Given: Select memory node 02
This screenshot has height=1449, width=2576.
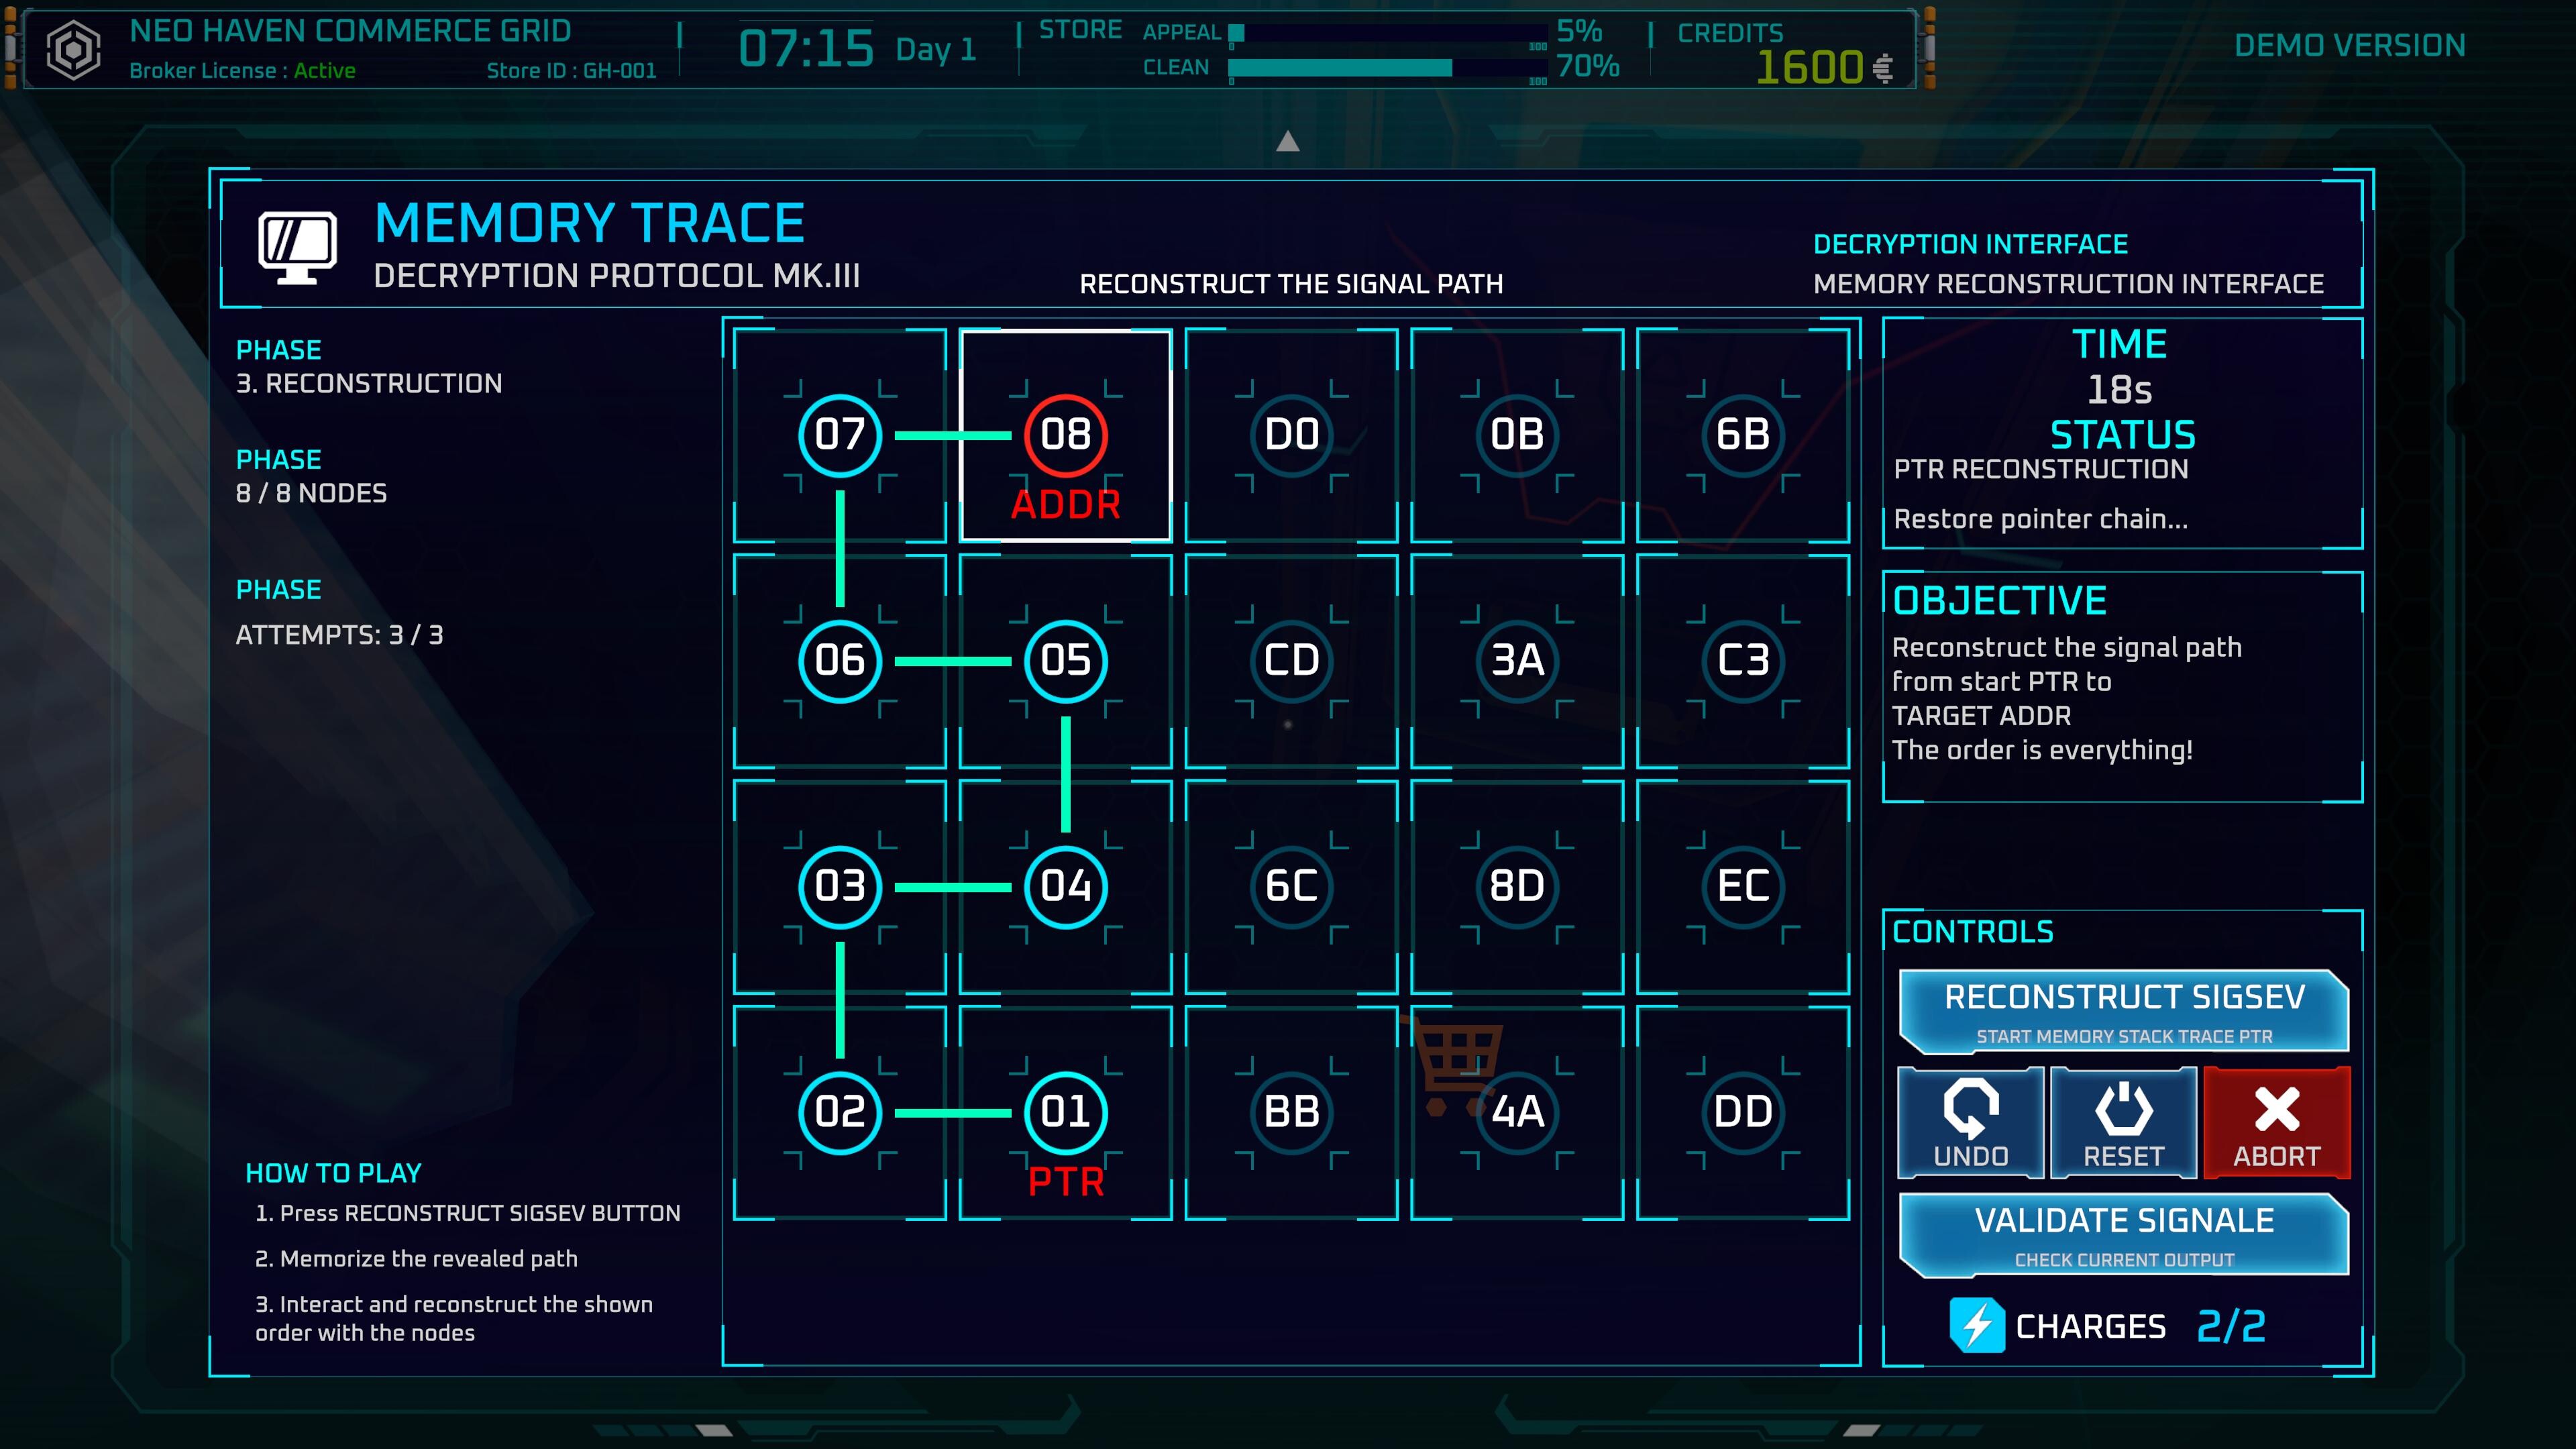Looking at the screenshot, I should [x=840, y=1112].
